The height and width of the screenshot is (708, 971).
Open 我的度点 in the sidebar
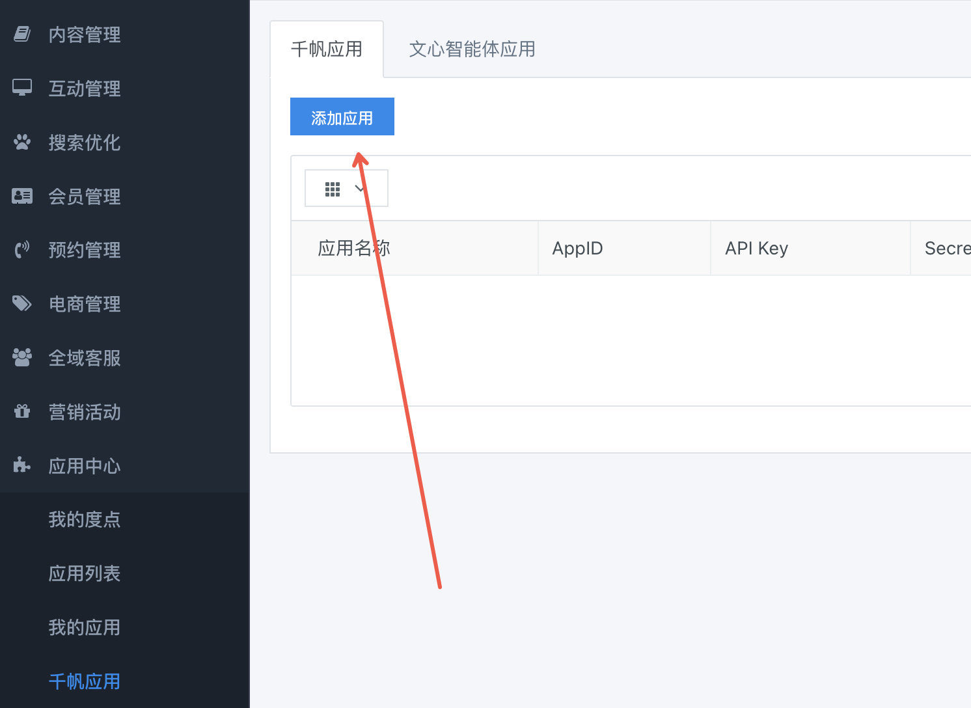[x=85, y=519]
